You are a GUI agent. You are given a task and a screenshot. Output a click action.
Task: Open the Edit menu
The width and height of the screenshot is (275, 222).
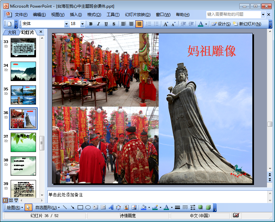pos(39,15)
